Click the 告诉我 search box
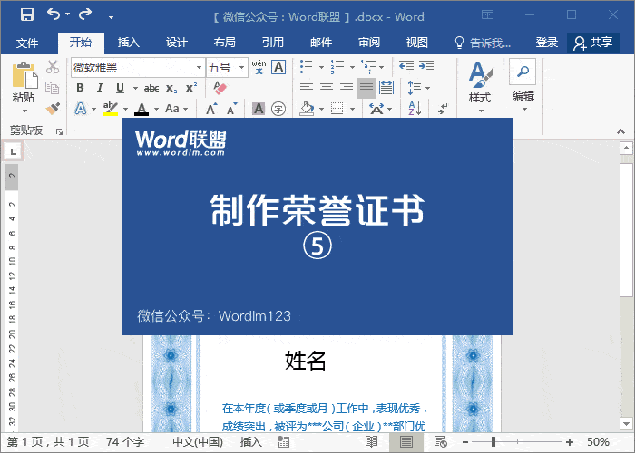Viewport: 635px width, 453px height. [483, 43]
